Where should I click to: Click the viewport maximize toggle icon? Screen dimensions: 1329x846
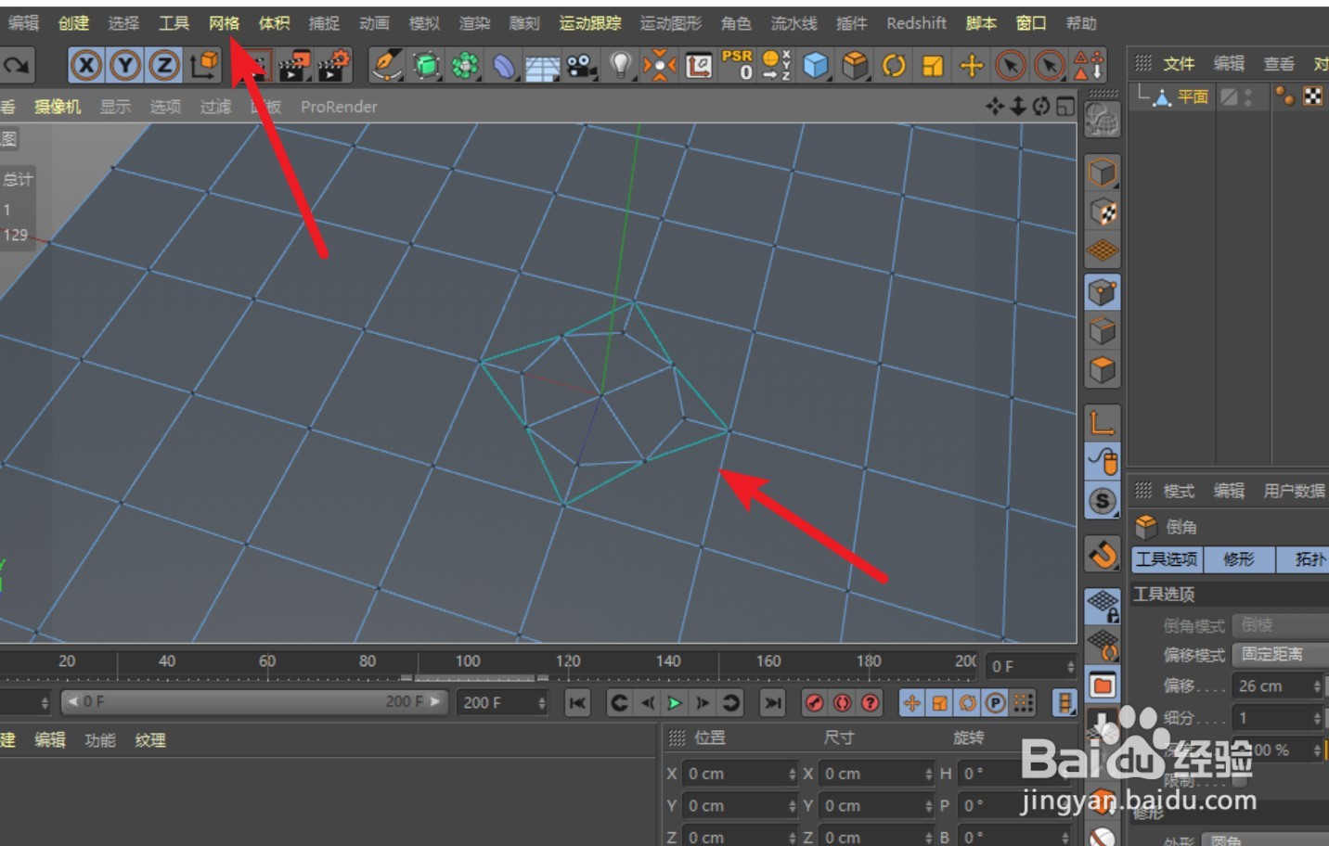(1065, 107)
